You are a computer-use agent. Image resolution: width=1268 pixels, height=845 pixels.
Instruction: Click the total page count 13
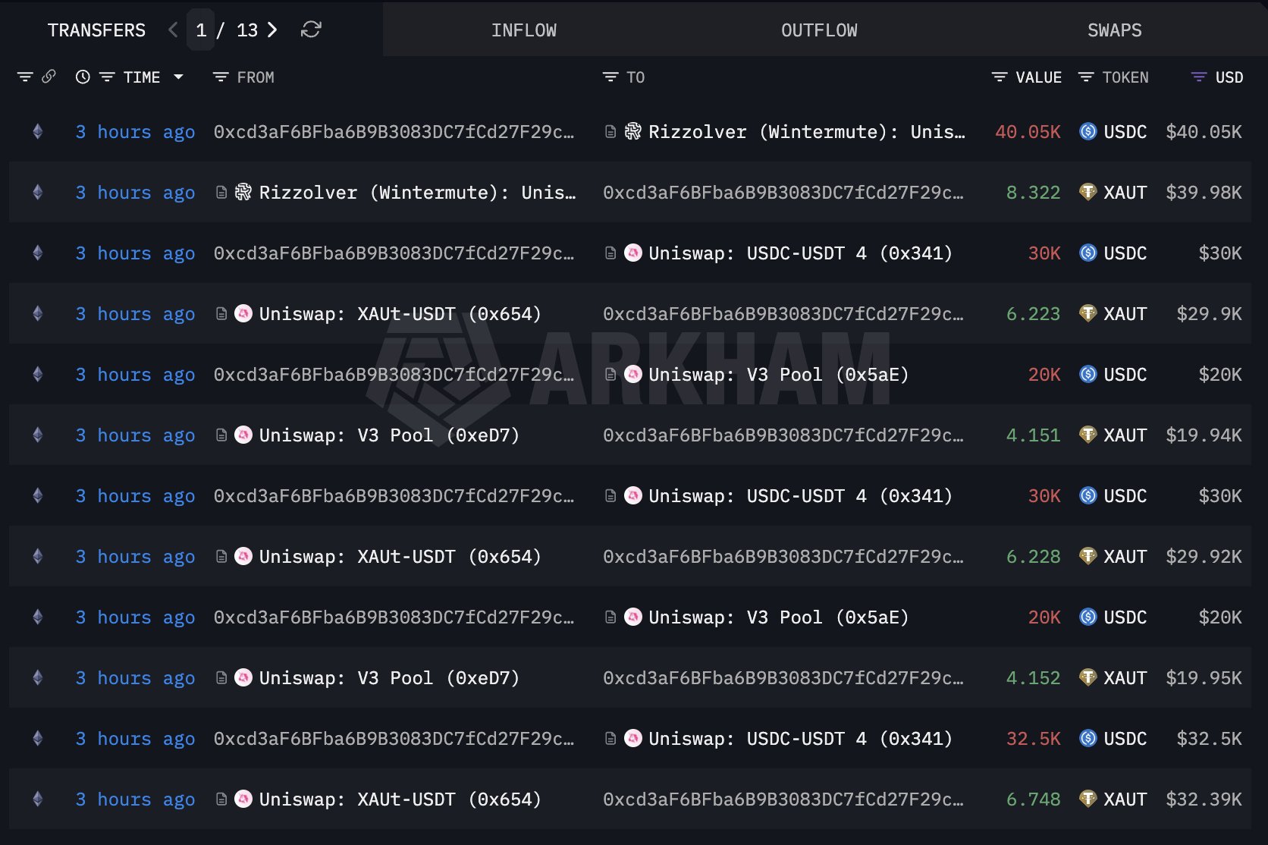tap(247, 30)
